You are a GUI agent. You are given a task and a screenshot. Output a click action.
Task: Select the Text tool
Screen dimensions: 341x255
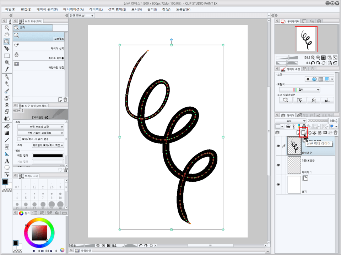7,161
